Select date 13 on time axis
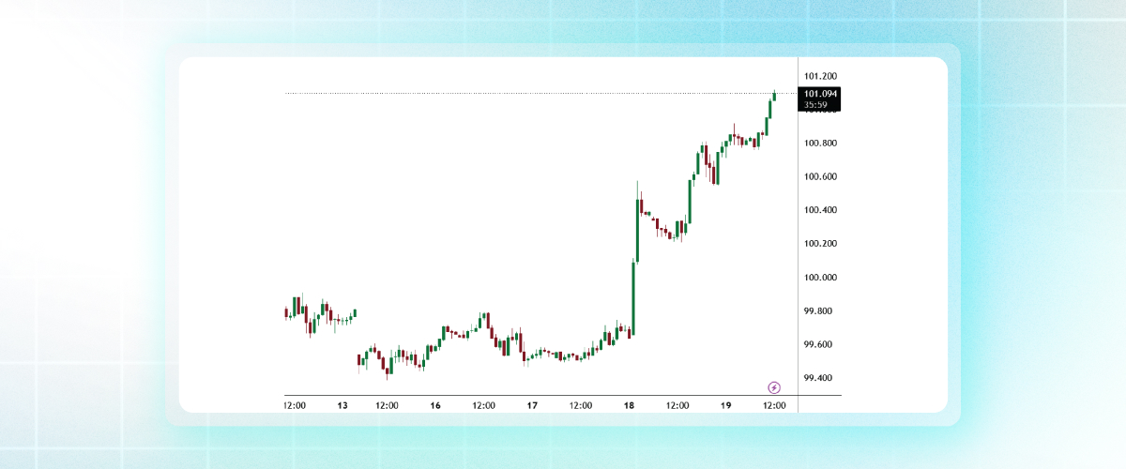This screenshot has height=469, width=1126. (x=342, y=405)
